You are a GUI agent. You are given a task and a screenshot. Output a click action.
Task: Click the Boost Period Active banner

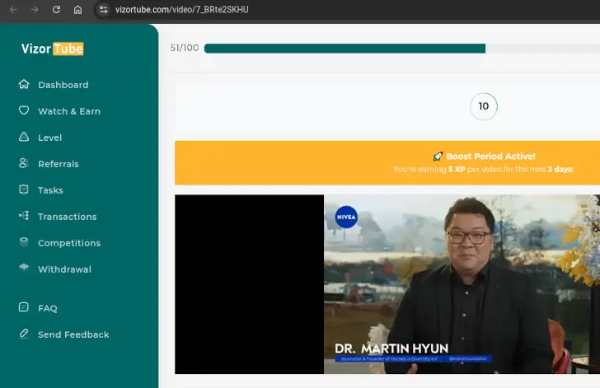(x=387, y=163)
